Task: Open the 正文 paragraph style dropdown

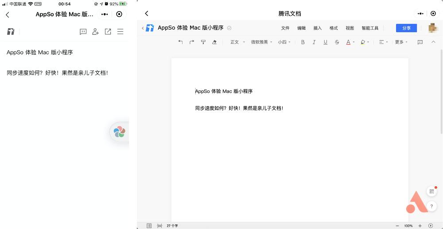Action: tap(237, 42)
